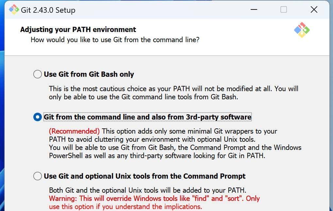Click the 'How would you like to use Git' subtitle
Viewport: 333px width, 211px height.
[115, 40]
